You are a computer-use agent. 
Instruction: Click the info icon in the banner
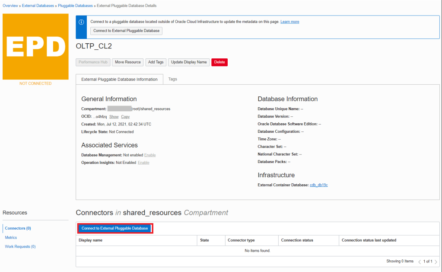81,22
